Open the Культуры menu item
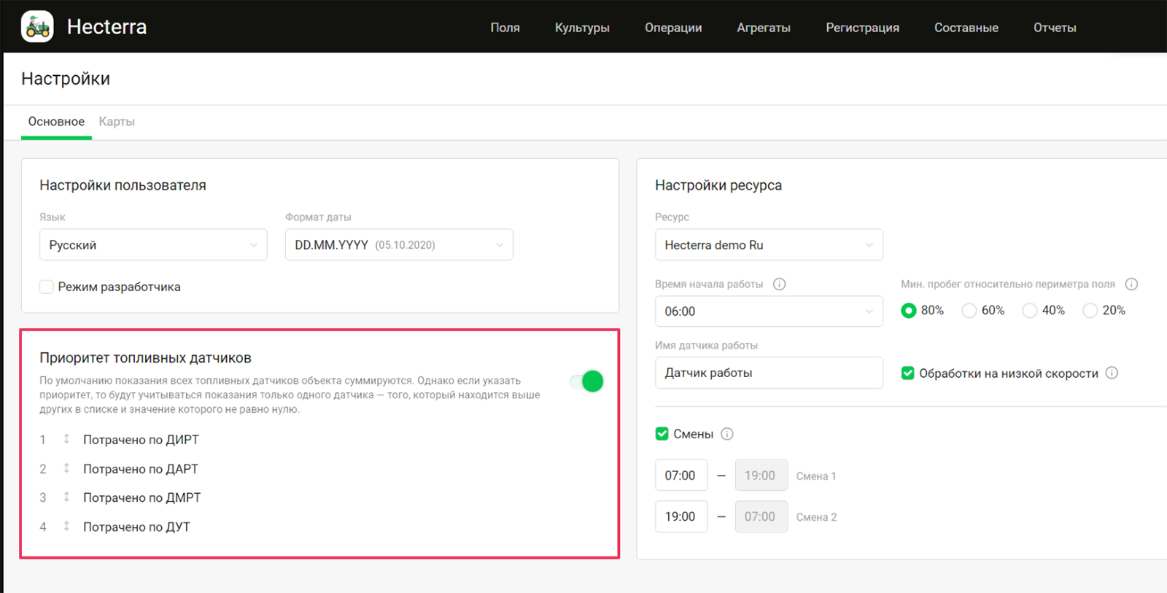The image size is (1167, 593). pyautogui.click(x=582, y=28)
